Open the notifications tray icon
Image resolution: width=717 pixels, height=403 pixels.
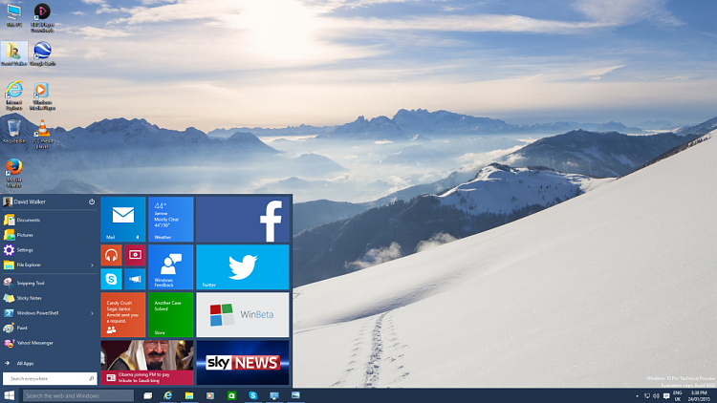tap(666, 396)
